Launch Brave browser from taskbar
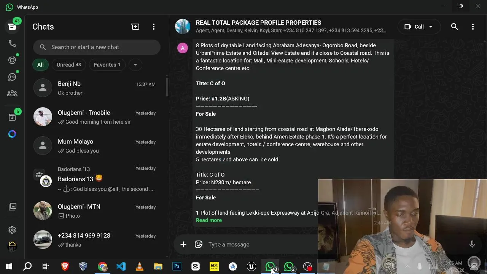The height and width of the screenshot is (274, 487). pyautogui.click(x=65, y=266)
